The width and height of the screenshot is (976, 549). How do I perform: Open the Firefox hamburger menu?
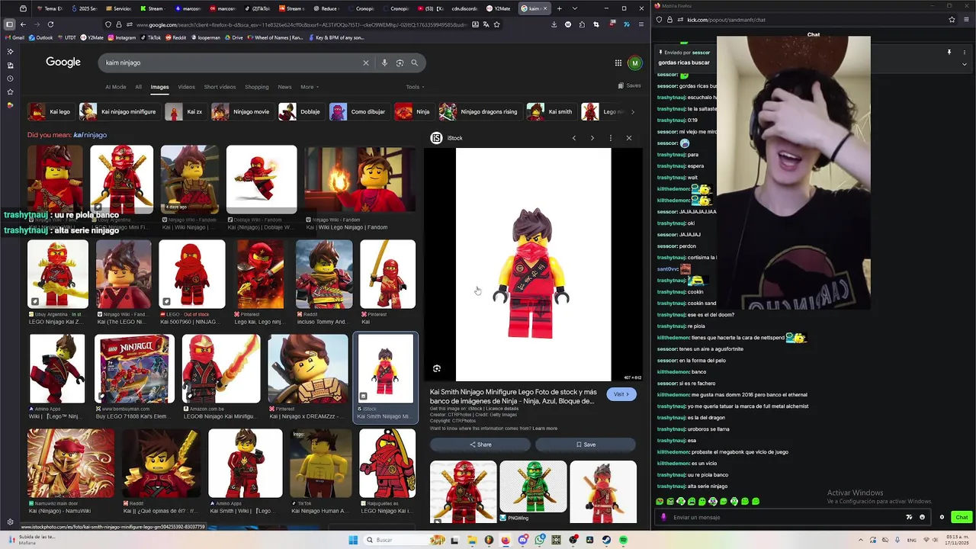point(640,24)
